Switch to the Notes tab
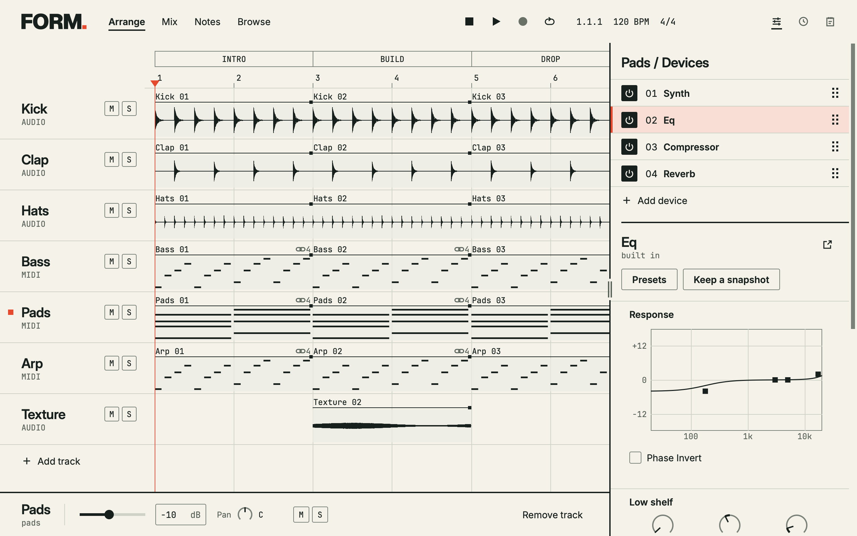The image size is (857, 536). point(207,22)
